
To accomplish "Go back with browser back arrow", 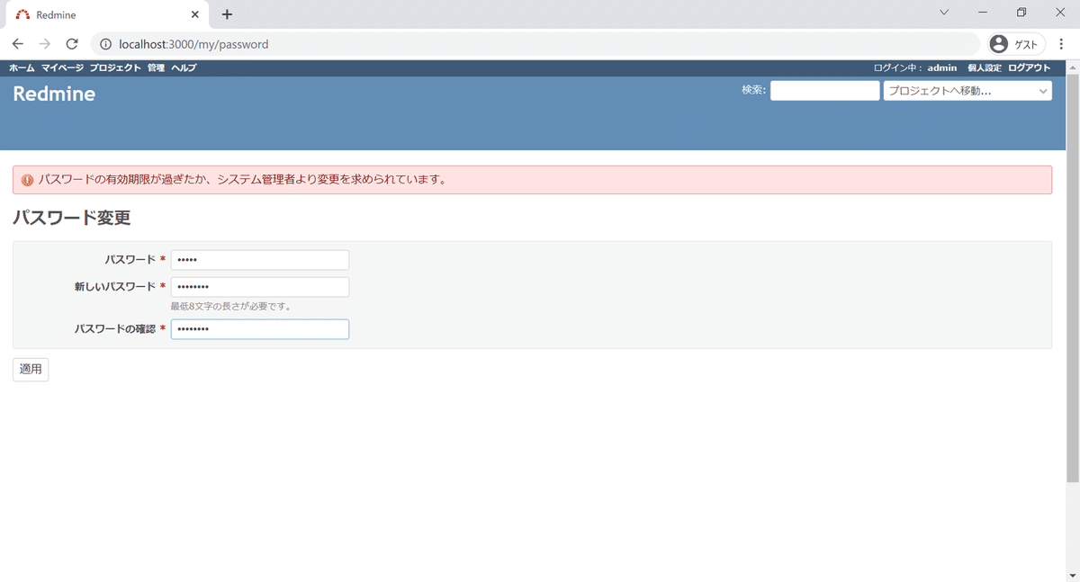I will (18, 44).
